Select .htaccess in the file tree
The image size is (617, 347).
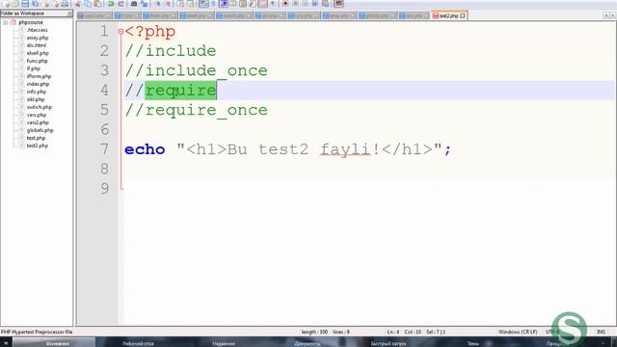[x=37, y=30]
